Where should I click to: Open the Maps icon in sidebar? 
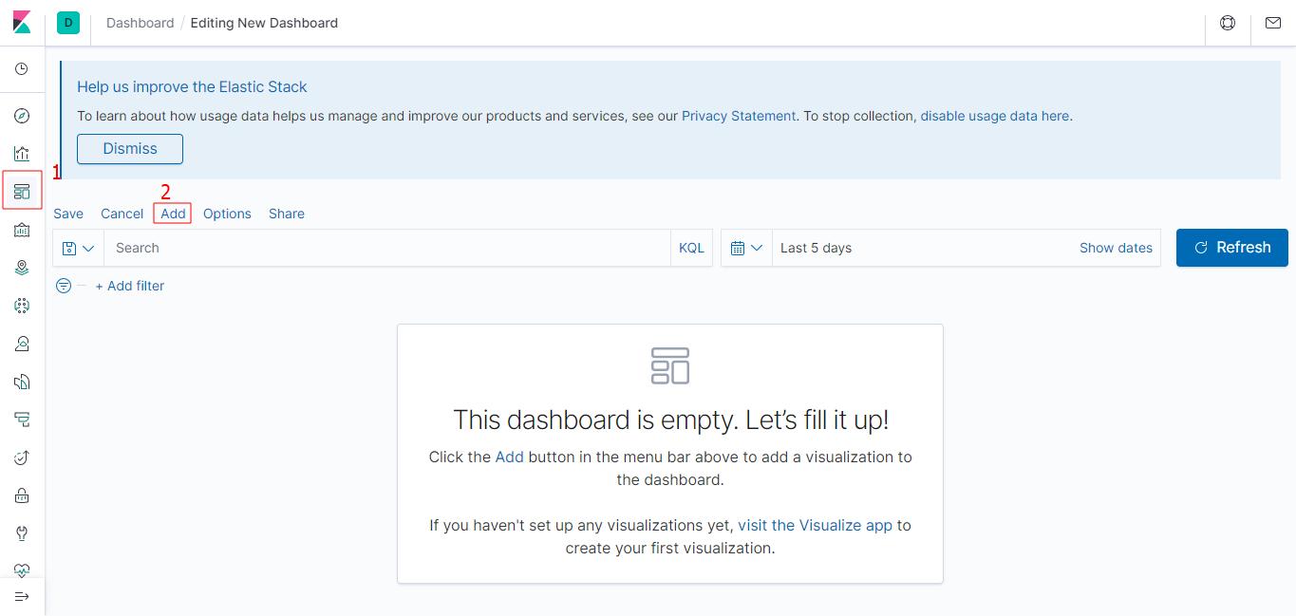(x=22, y=268)
